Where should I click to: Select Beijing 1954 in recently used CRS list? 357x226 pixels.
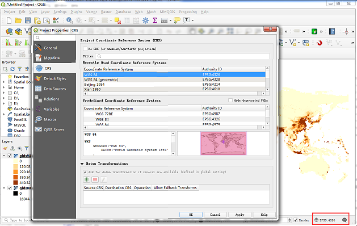point(174,84)
